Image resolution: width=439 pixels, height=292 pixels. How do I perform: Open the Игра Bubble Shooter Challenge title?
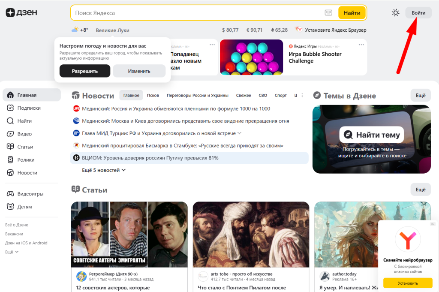click(x=315, y=57)
